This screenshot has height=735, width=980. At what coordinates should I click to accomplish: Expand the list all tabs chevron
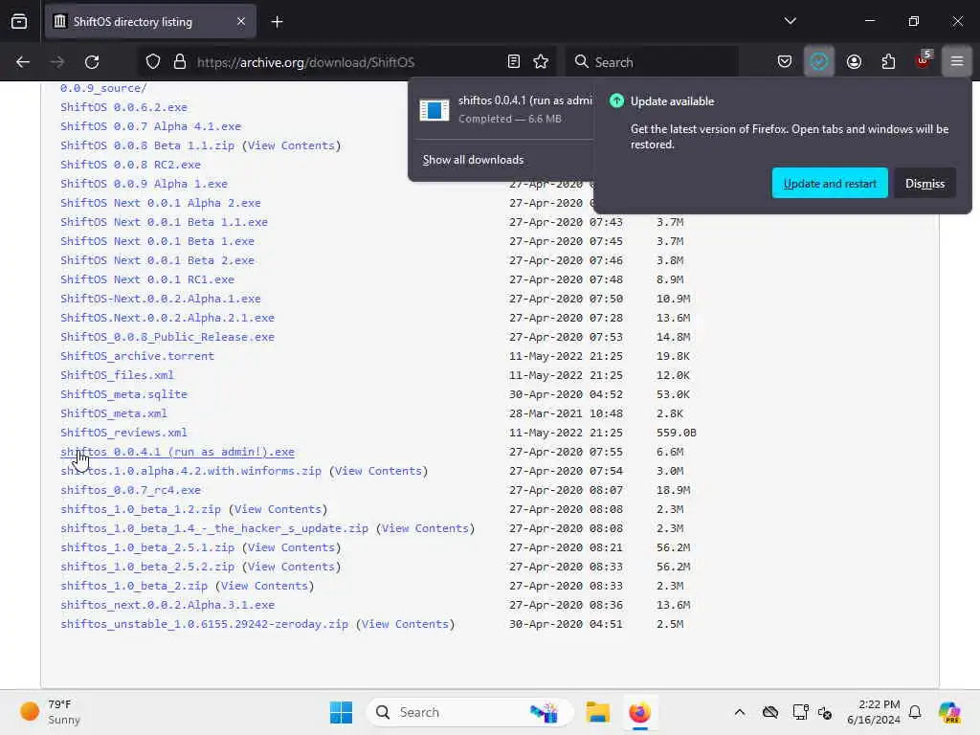point(790,21)
